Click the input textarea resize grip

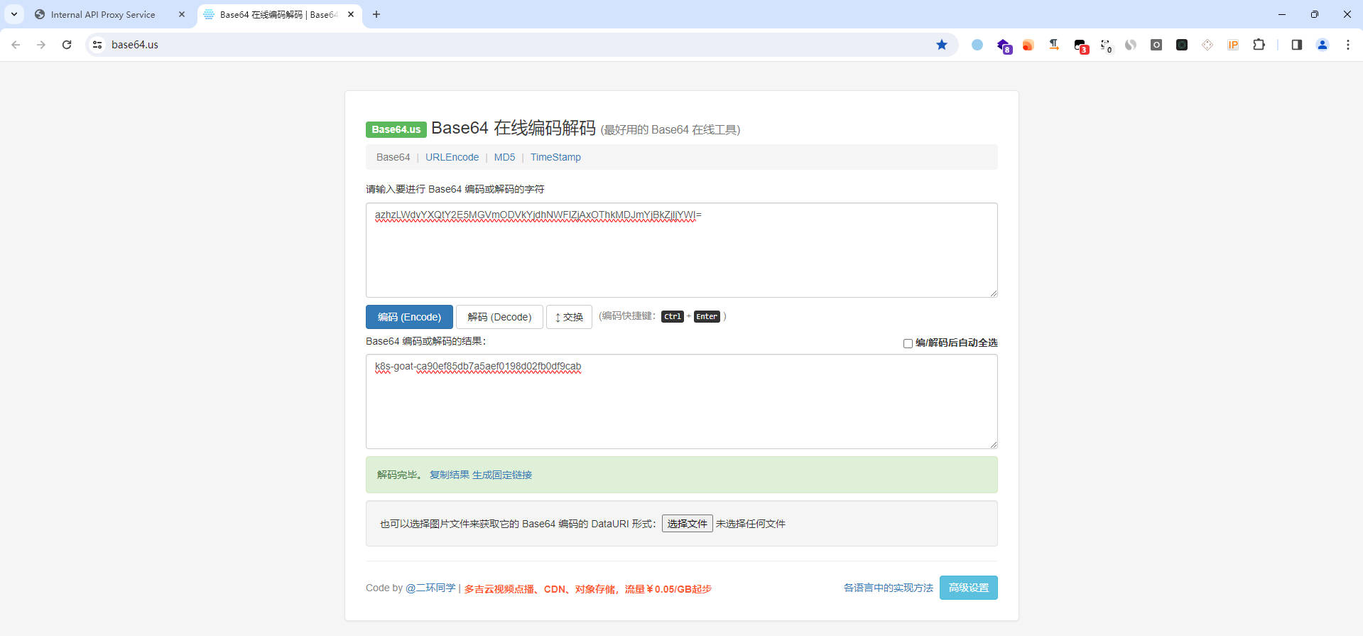tap(993, 293)
